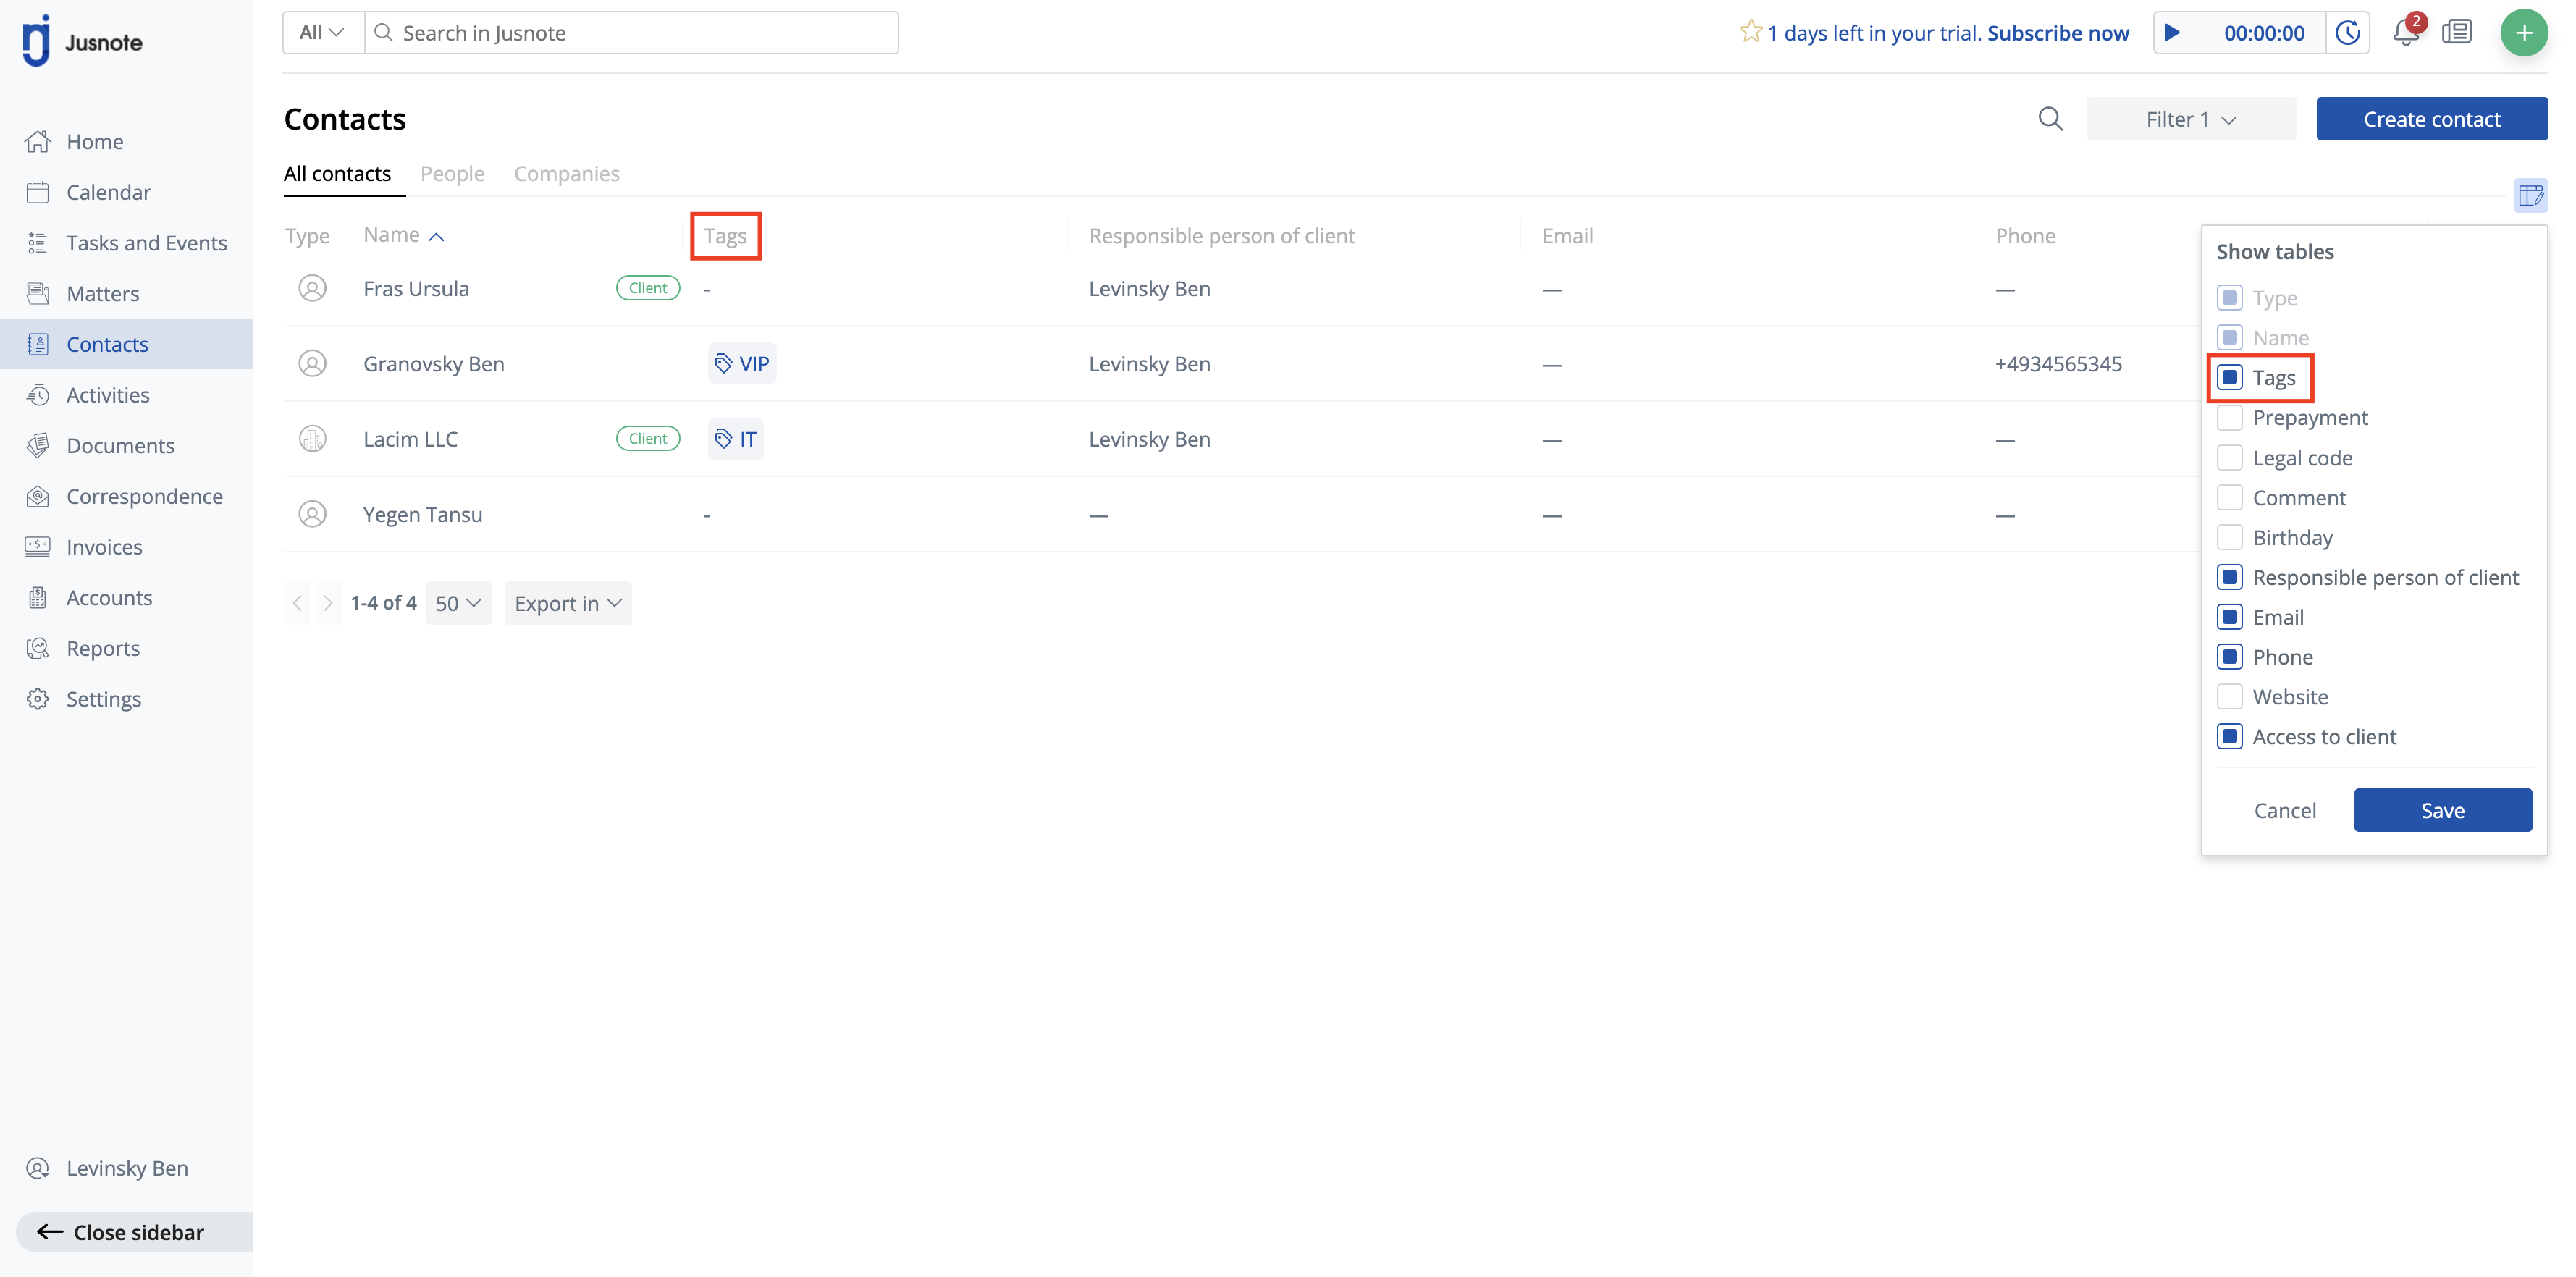Screen dimensions: 2576x1277
Task: Enable the Comment column checkbox
Action: coord(2230,497)
